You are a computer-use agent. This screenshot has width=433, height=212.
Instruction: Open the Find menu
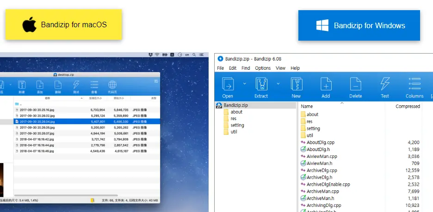246,68
